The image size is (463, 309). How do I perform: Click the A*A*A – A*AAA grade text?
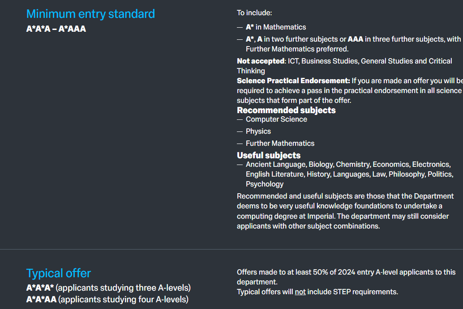56,29
